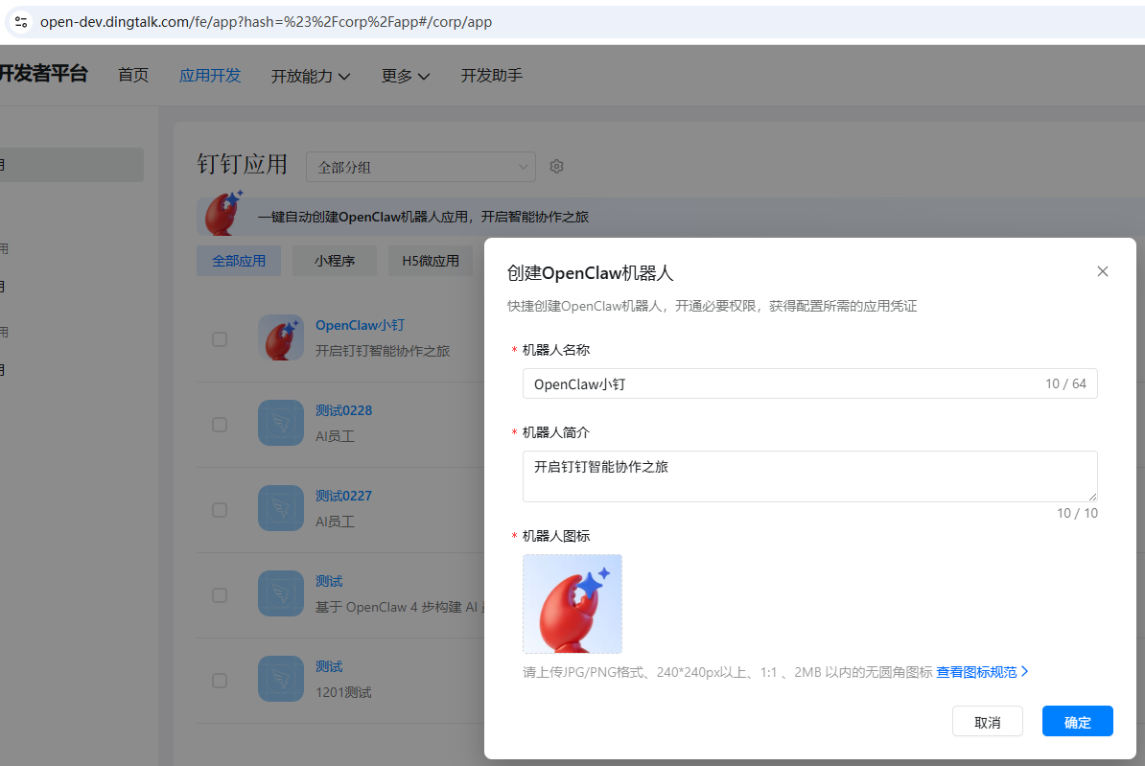Change the robot icon thumbnail in dialog
The image size is (1145, 766).
click(x=572, y=604)
